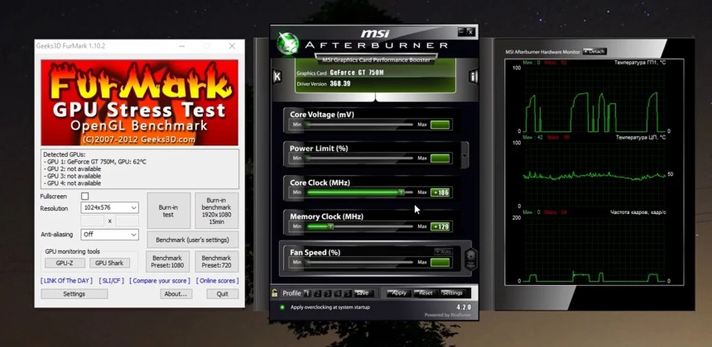Enable the Fullscreen checkbox in FurMark
Viewport: 712px width, 347px height.
(x=84, y=196)
